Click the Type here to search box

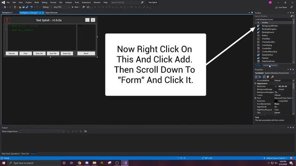(34, 163)
